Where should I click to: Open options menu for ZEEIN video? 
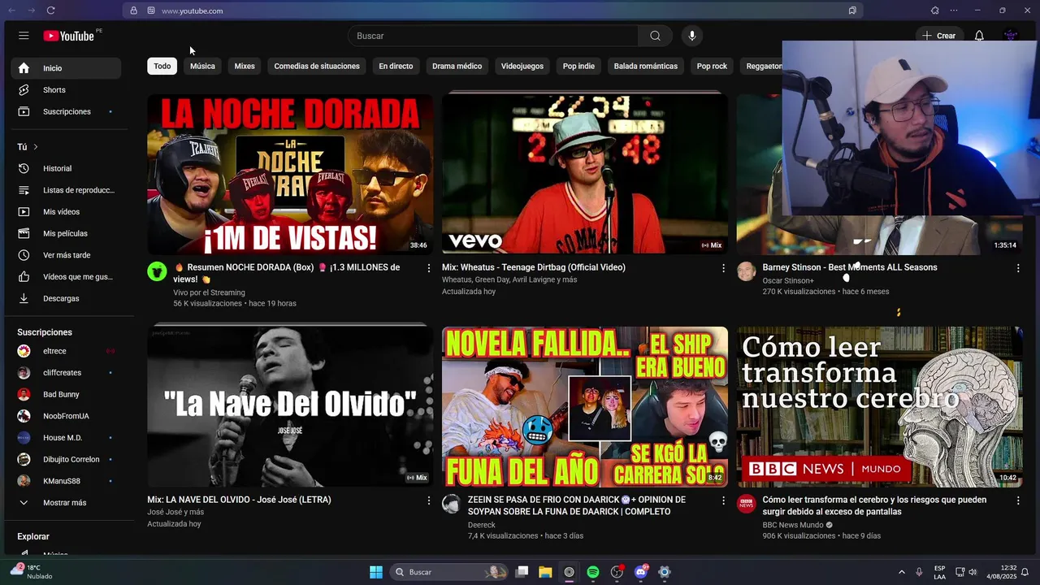click(723, 500)
